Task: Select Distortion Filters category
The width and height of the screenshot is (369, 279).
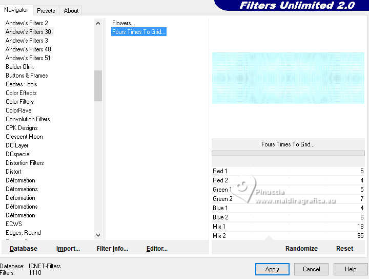Action: point(25,163)
